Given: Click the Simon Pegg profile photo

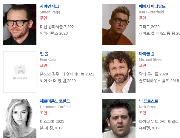Looking at the screenshot, I should tap(20, 24).
